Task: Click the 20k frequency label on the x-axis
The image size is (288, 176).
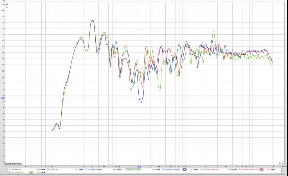Action: point(273,166)
